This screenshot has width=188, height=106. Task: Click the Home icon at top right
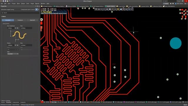coord(171,4)
